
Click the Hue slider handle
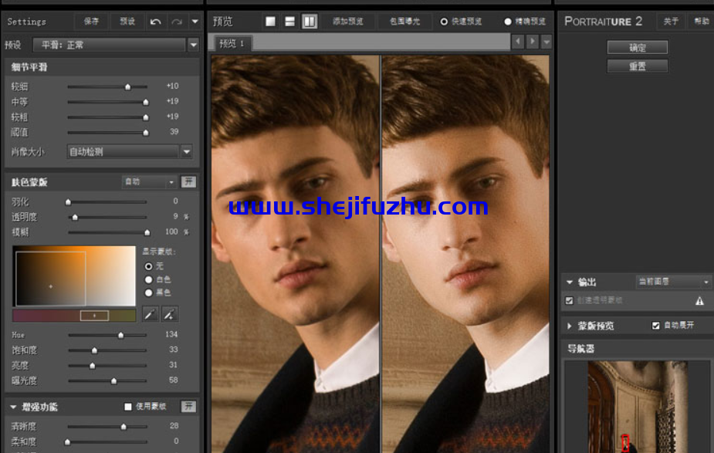pos(120,335)
